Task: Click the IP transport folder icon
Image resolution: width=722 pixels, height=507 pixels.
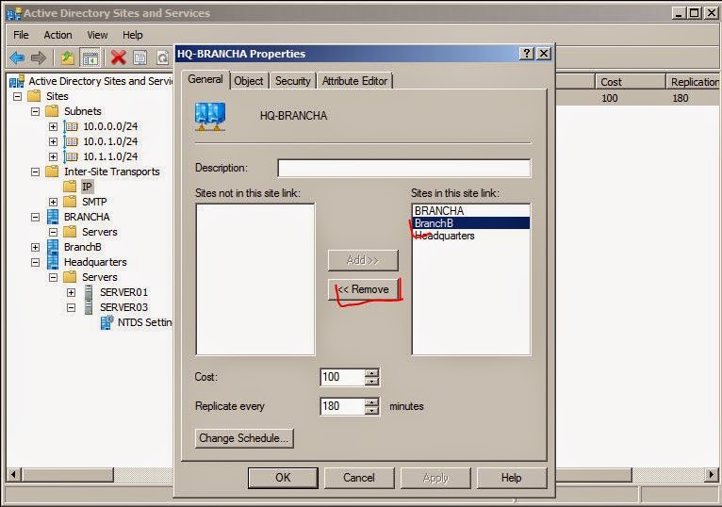Action: pyautogui.click(x=70, y=187)
